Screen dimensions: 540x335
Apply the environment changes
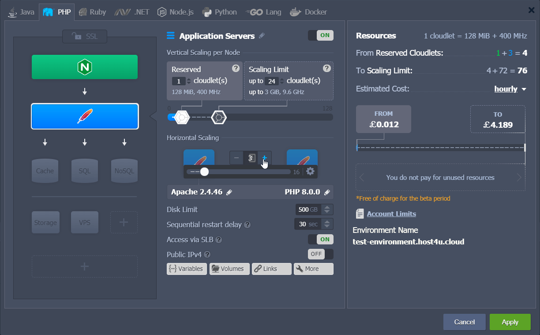pos(510,322)
